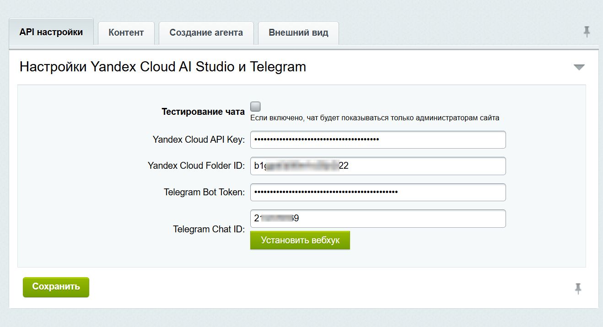603x327 pixels.
Task: Select the Telegram Bot Token input
Action: point(377,193)
